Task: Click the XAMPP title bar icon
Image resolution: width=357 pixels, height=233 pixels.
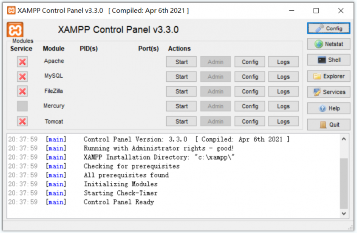Action: (x=11, y=10)
